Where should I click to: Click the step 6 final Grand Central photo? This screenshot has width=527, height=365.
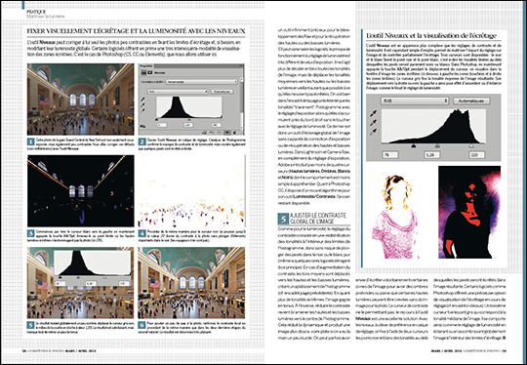click(191, 283)
